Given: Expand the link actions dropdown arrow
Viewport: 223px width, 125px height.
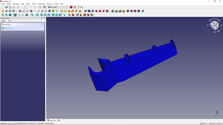Looking at the screenshot, I should 16,11.
